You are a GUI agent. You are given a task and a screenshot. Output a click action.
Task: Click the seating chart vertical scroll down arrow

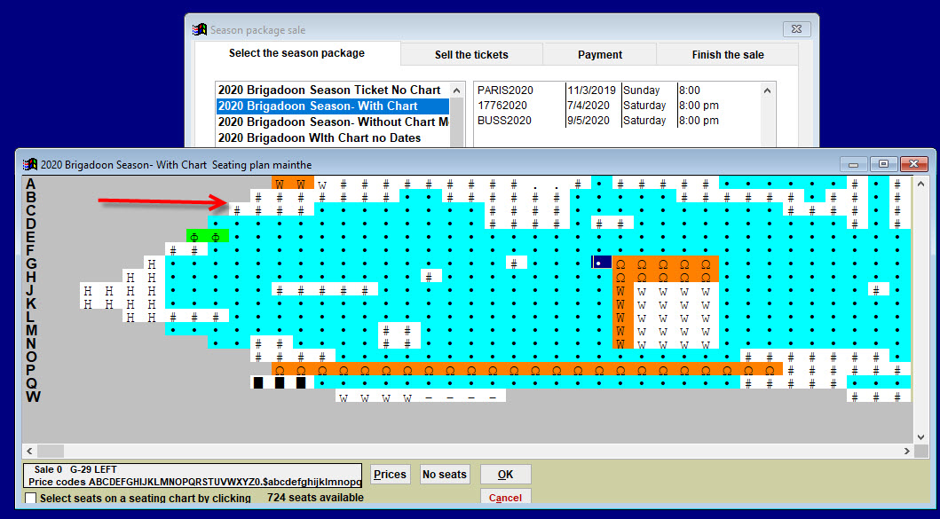(x=920, y=436)
